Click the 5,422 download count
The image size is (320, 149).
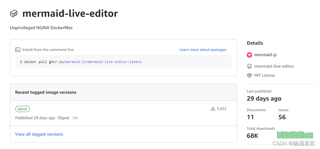click(222, 109)
